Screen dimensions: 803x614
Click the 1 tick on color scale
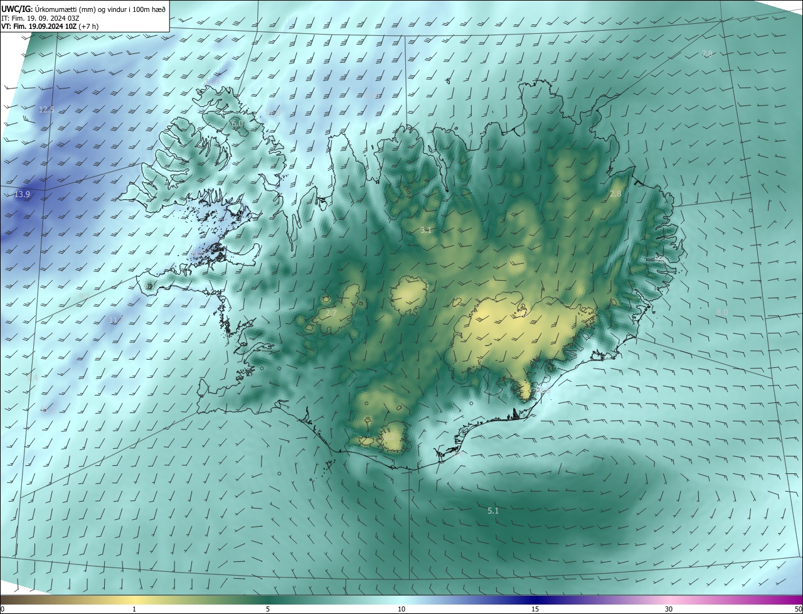pyautogui.click(x=134, y=609)
